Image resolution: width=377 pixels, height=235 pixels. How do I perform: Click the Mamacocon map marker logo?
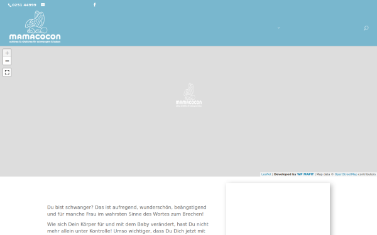click(188, 95)
